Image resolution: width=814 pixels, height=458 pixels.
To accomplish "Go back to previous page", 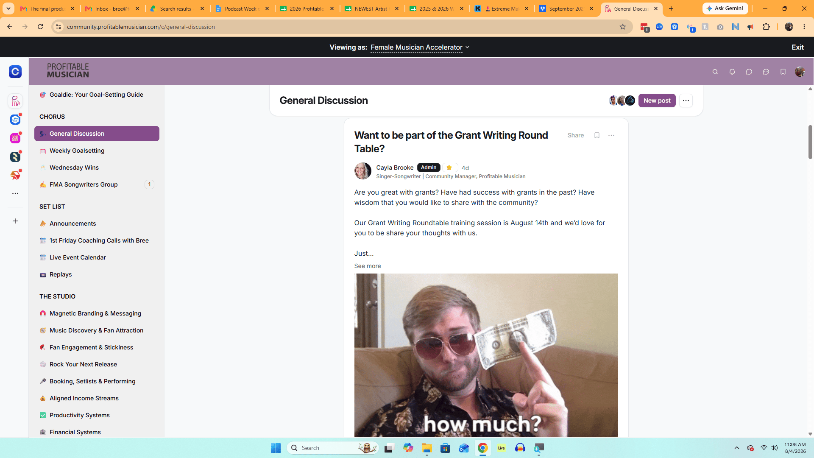I will pyautogui.click(x=10, y=27).
